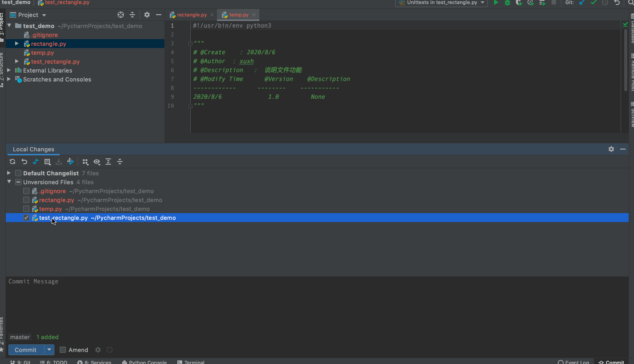Viewport: 634px width, 364px height.
Task: Click the Git Update Project arrow icon
Action: click(582, 3)
